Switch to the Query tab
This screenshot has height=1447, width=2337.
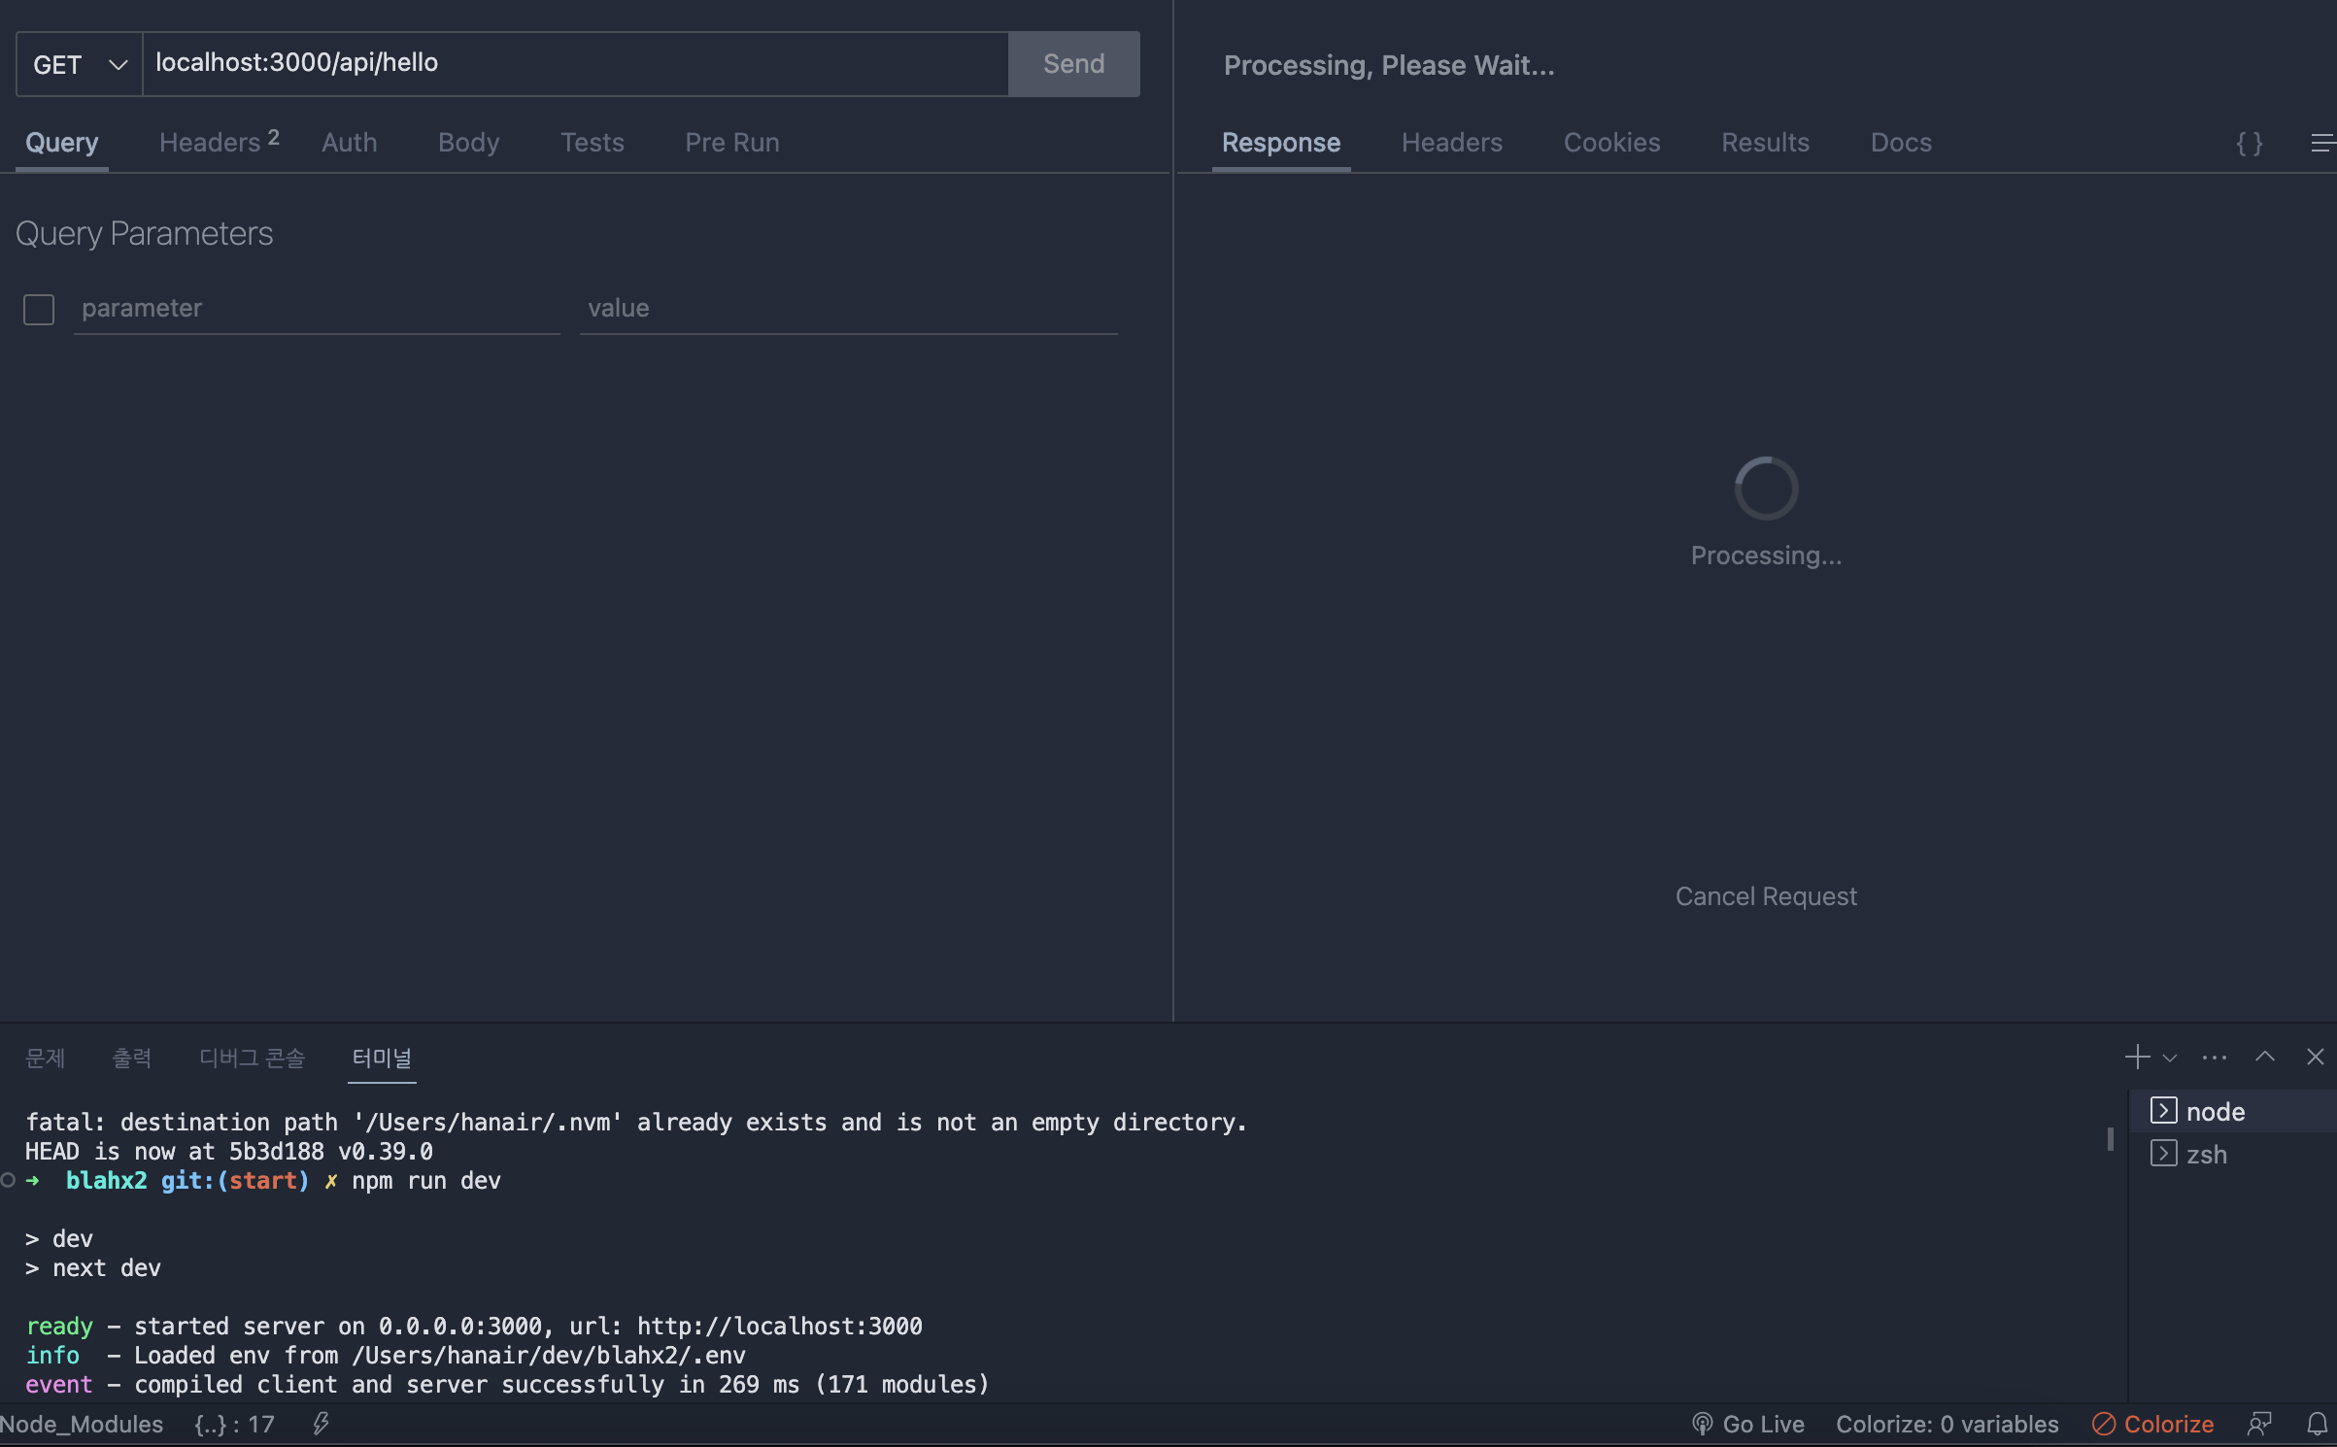pyautogui.click(x=62, y=143)
